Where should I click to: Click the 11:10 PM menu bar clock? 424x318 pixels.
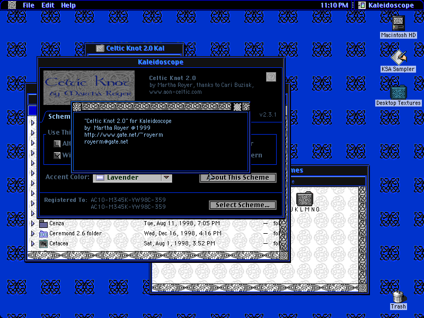(x=334, y=5)
